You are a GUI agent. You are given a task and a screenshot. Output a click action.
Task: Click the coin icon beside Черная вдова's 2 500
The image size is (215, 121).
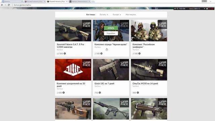pyautogui.click(x=101, y=53)
